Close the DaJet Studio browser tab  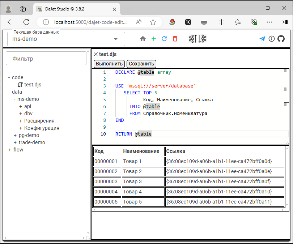[x=115, y=9]
